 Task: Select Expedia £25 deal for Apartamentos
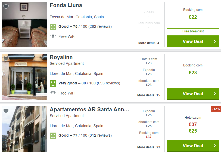pos(149,113)
